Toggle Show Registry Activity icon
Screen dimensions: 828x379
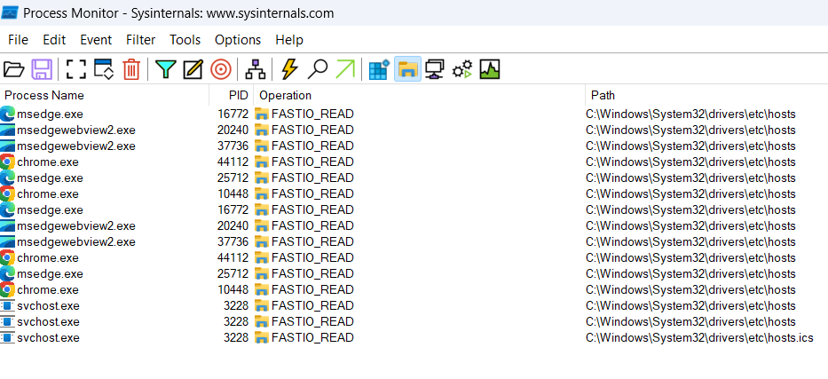(x=379, y=69)
